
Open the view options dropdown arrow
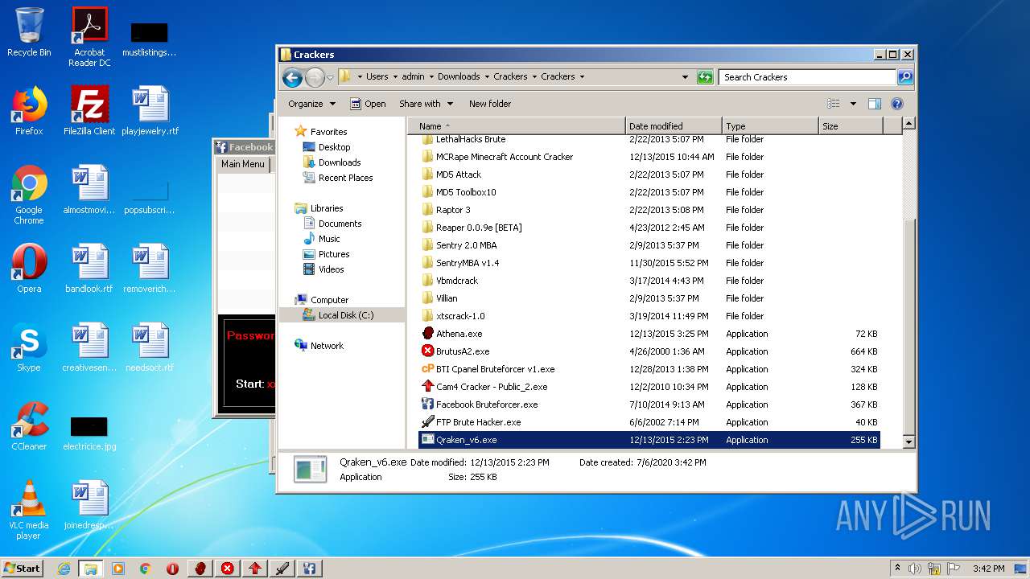click(x=853, y=104)
